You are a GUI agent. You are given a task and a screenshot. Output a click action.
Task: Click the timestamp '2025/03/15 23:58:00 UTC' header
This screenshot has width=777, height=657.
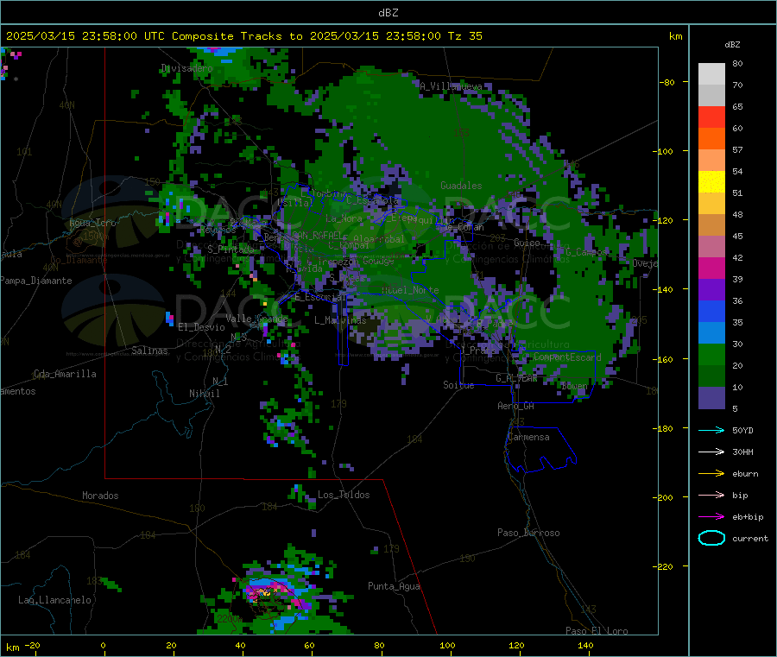[85, 36]
